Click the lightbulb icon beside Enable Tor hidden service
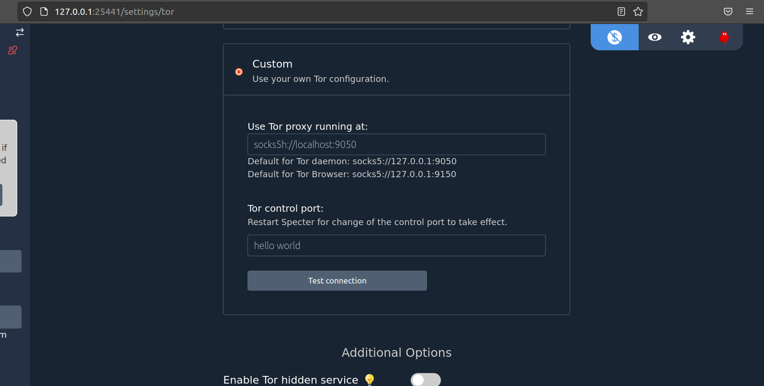 click(x=369, y=379)
